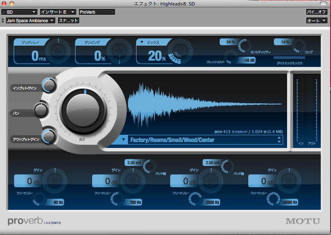Click the proverb 1.4.3 version logo

tap(34, 221)
